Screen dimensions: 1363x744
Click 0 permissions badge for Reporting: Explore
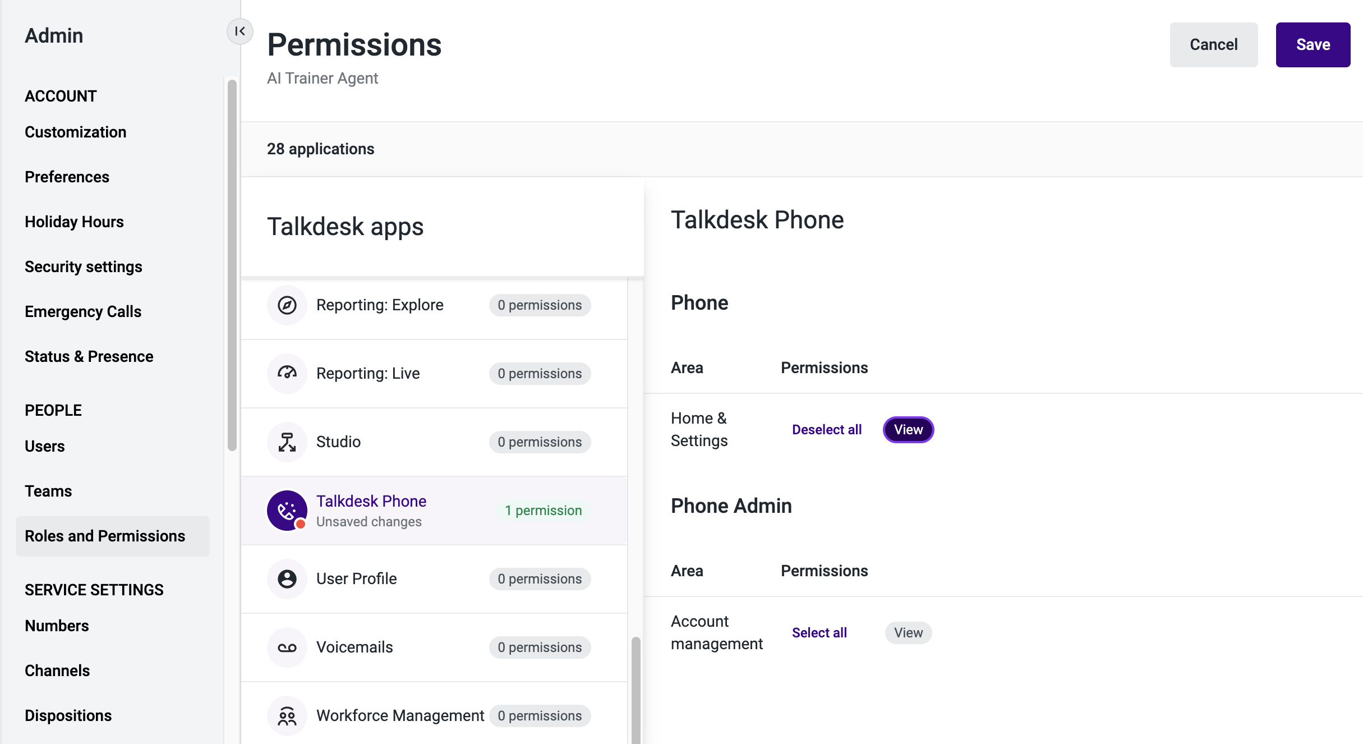coord(540,305)
